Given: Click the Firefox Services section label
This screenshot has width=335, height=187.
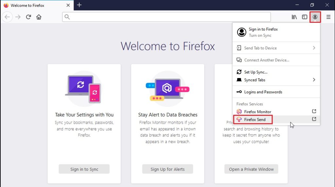Looking at the screenshot, I should pos(250,104).
